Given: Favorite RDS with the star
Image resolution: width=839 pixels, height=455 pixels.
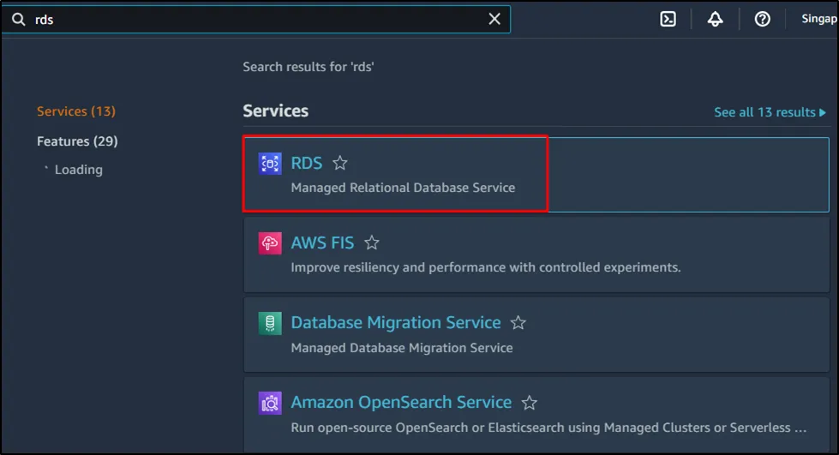Looking at the screenshot, I should click(x=340, y=163).
